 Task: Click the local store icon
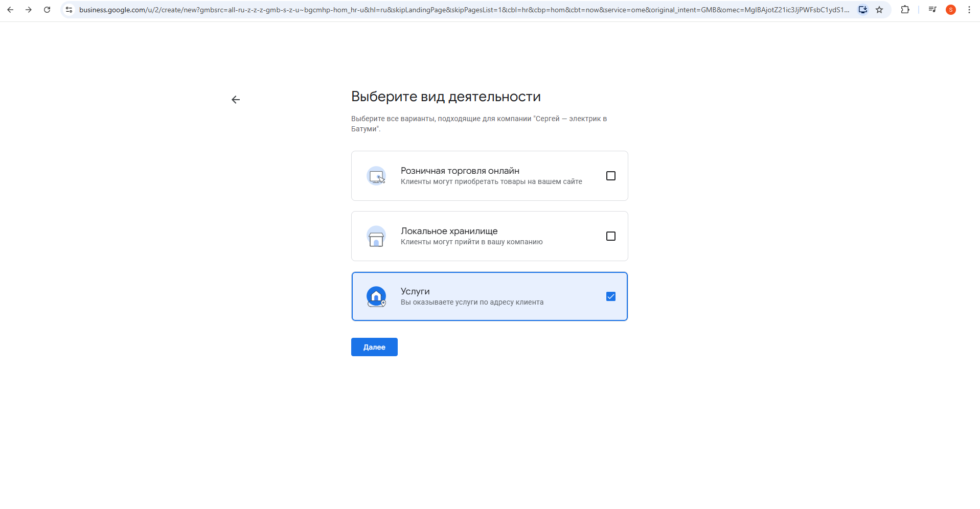[x=376, y=236]
